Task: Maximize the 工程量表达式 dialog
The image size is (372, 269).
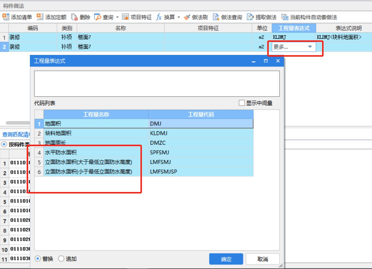Action: 266,61
